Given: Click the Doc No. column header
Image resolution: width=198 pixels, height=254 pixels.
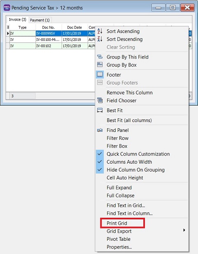Looking at the screenshot, I should point(48,27).
